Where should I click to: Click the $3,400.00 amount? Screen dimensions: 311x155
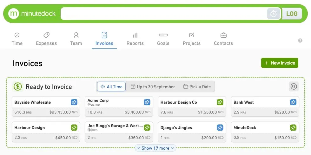click(x=134, y=112)
